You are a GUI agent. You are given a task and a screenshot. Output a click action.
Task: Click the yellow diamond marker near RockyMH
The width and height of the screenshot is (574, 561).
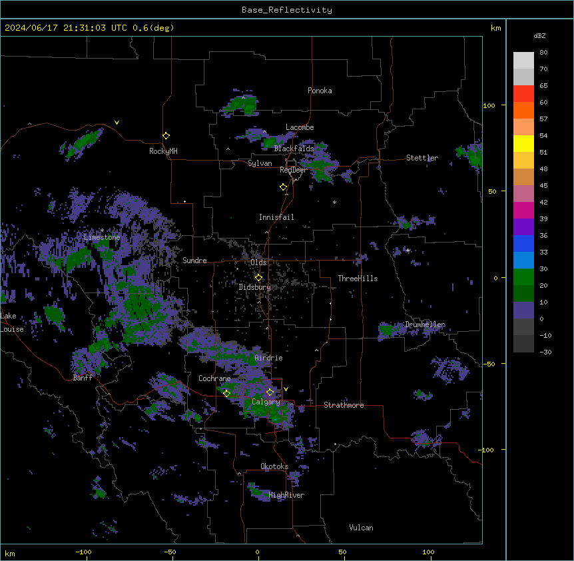click(x=166, y=136)
